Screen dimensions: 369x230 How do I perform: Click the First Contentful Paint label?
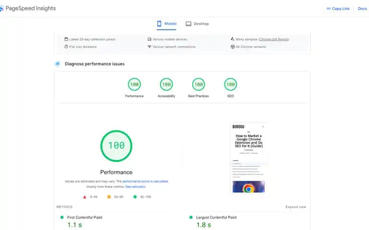click(85, 218)
